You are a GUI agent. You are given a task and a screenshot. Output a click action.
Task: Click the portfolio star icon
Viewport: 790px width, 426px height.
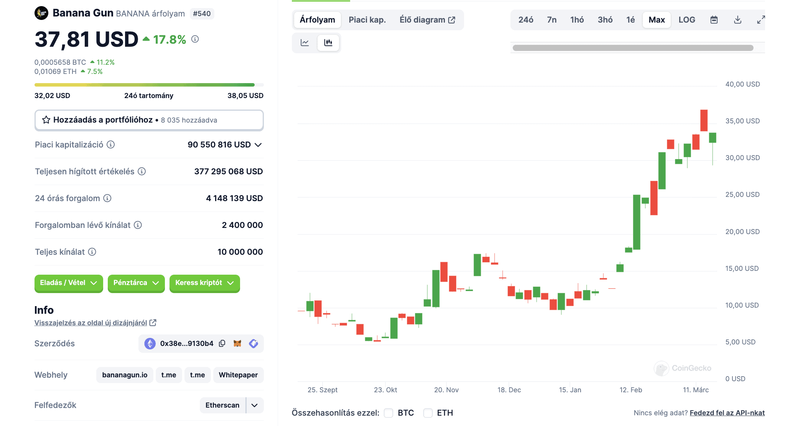pyautogui.click(x=46, y=120)
